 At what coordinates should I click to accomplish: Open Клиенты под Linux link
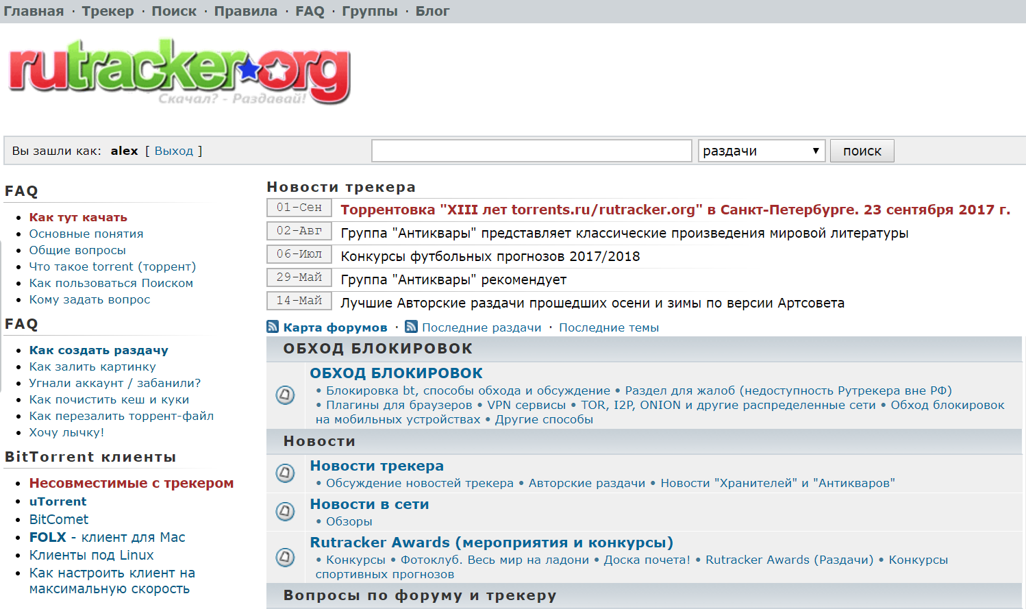[x=91, y=555]
